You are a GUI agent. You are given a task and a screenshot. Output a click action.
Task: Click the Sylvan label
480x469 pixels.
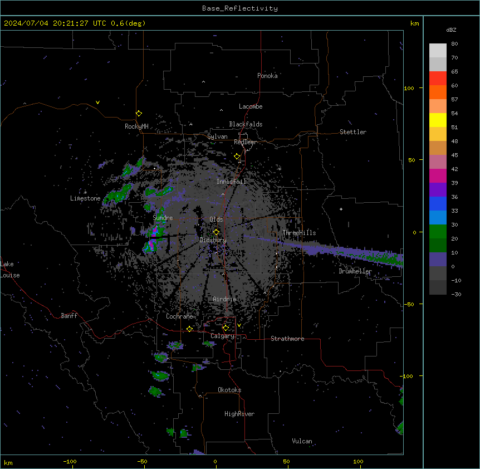click(217, 136)
